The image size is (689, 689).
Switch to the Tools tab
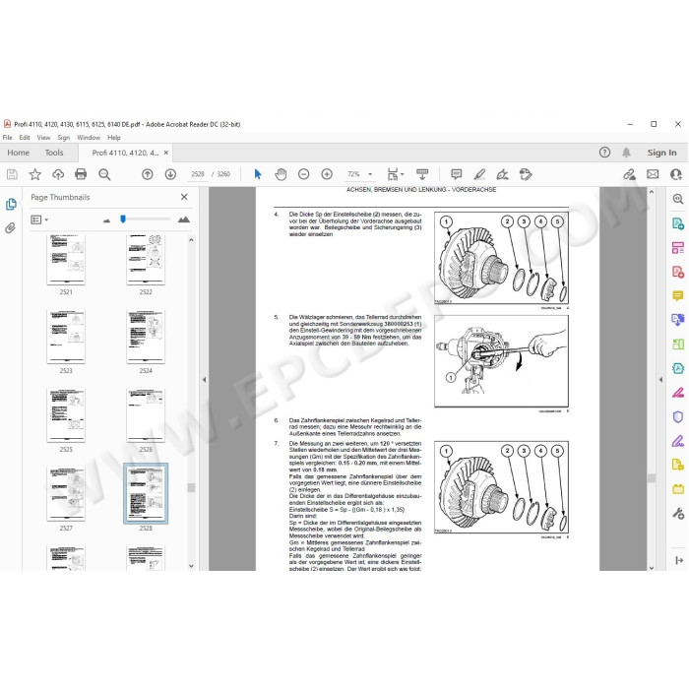[x=54, y=153]
